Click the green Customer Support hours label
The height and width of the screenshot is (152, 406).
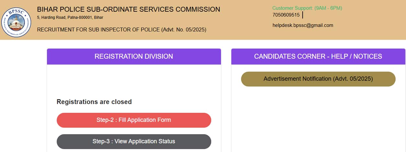[307, 8]
